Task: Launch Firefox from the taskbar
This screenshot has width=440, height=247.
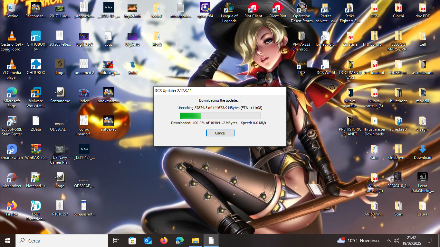Action: 164,241
